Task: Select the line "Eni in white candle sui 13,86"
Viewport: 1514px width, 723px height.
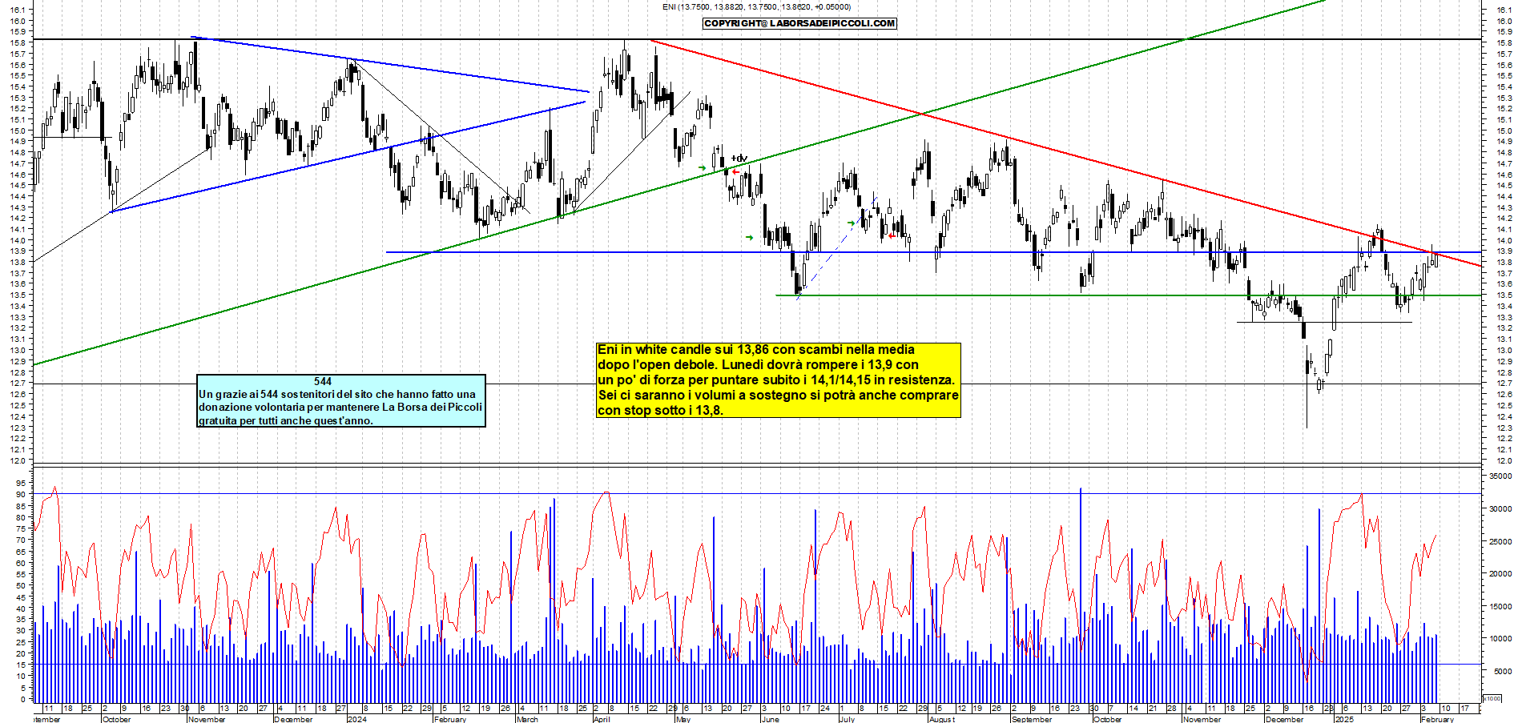Action: [756, 349]
